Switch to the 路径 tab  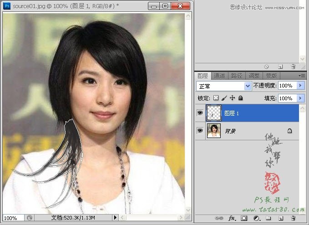click(237, 76)
